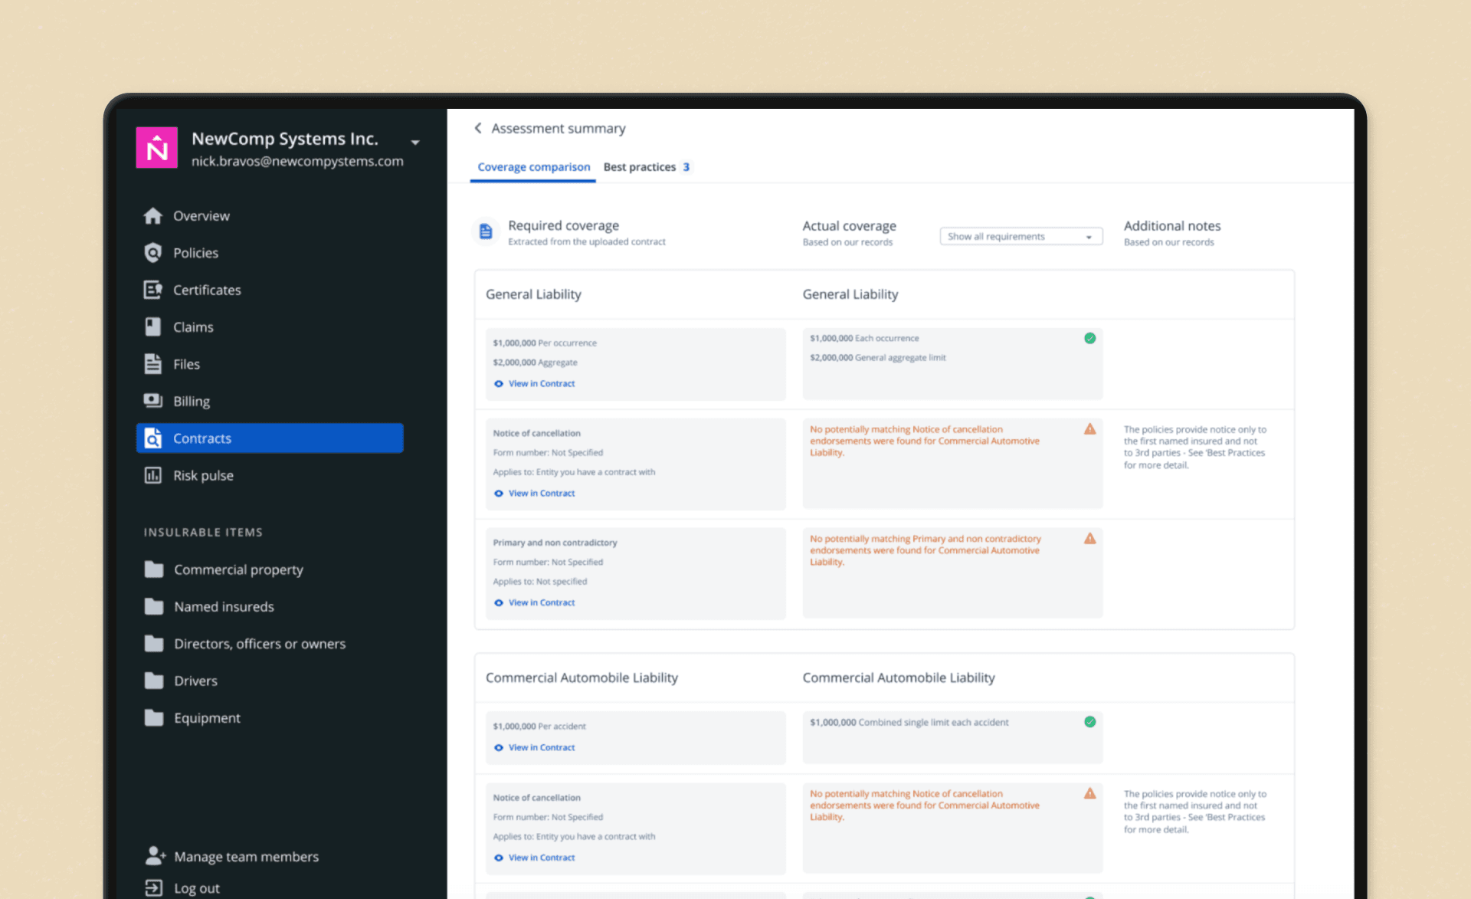The height and width of the screenshot is (899, 1471).
Task: Expand the NewComp Systems account menu
Action: 414,143
